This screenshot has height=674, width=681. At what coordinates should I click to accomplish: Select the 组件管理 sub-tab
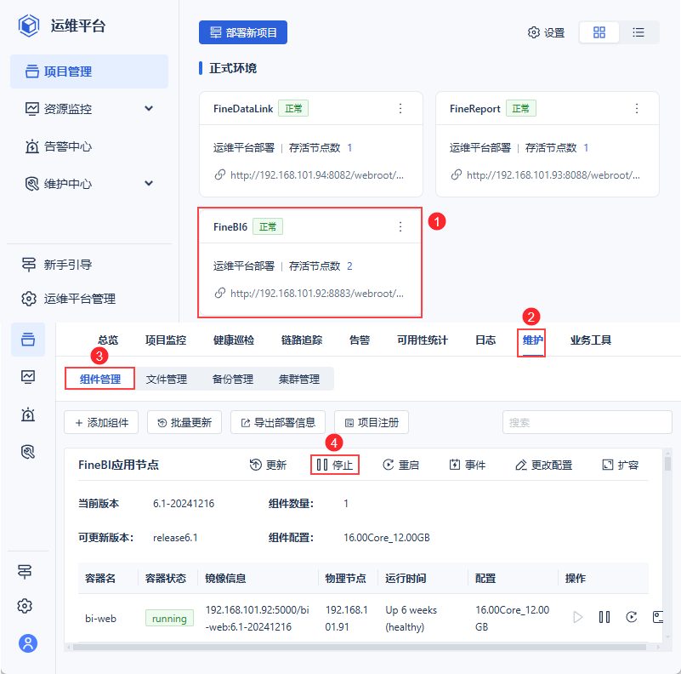(x=100, y=379)
